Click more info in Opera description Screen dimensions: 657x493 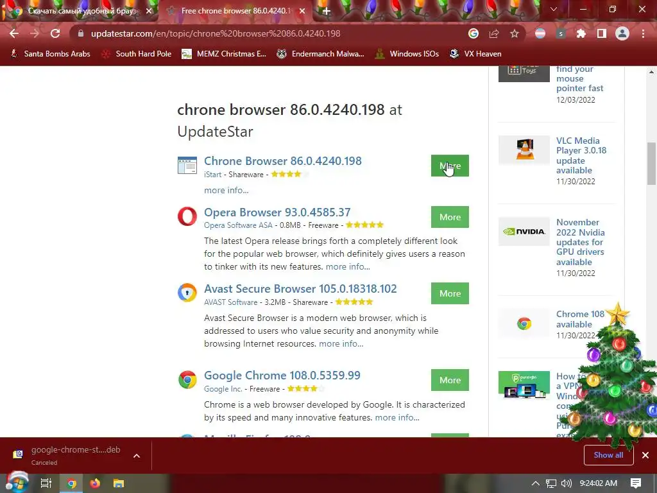[x=348, y=266]
